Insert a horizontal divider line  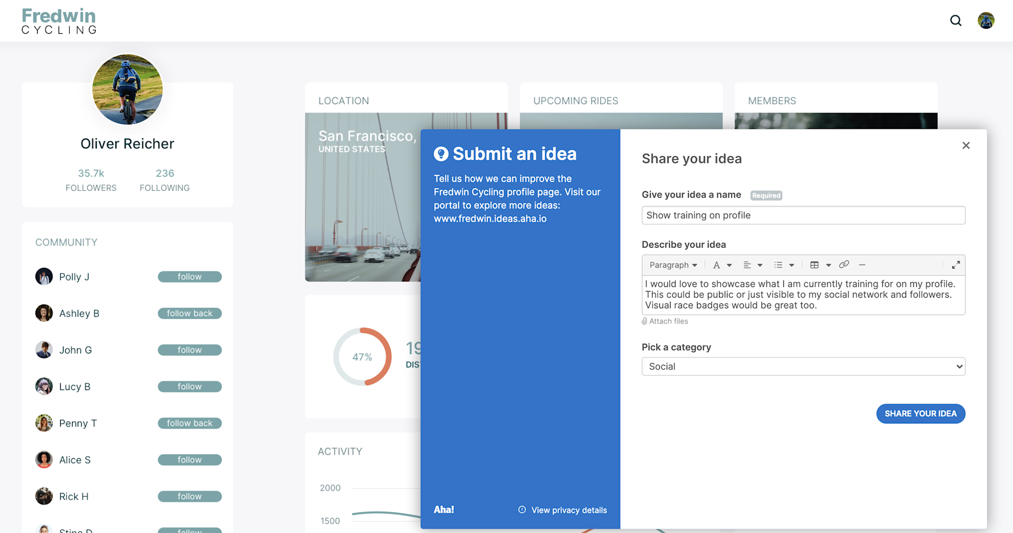tap(863, 265)
